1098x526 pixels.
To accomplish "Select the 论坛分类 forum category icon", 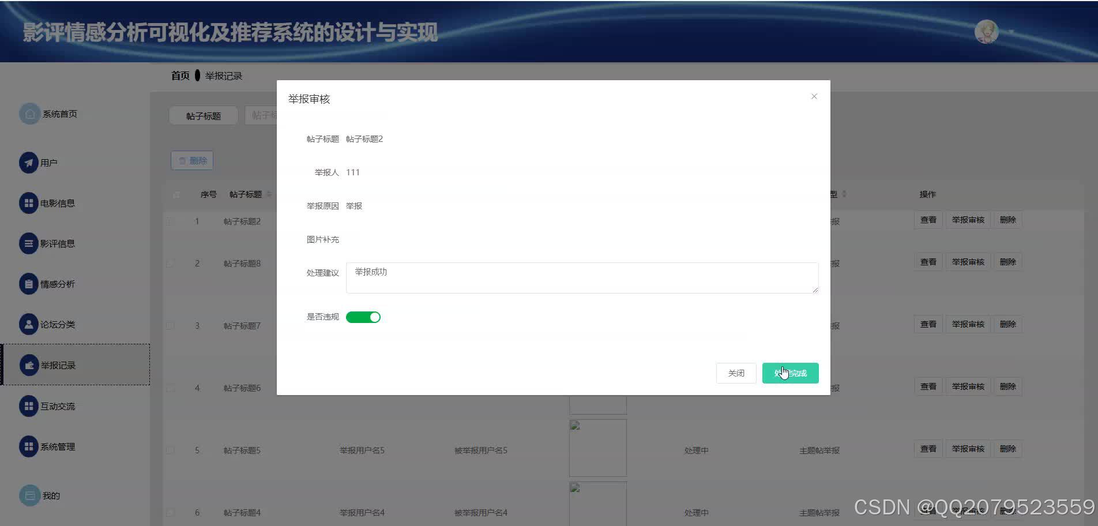I will click(29, 324).
